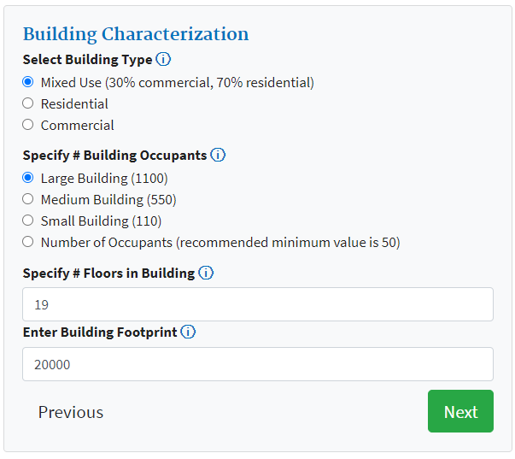Select Mixed Use building type option
The image size is (515, 459).
click(x=28, y=83)
